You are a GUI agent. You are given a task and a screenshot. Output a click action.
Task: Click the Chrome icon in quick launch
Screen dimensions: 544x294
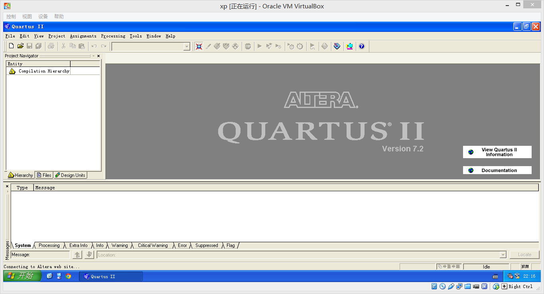68,276
